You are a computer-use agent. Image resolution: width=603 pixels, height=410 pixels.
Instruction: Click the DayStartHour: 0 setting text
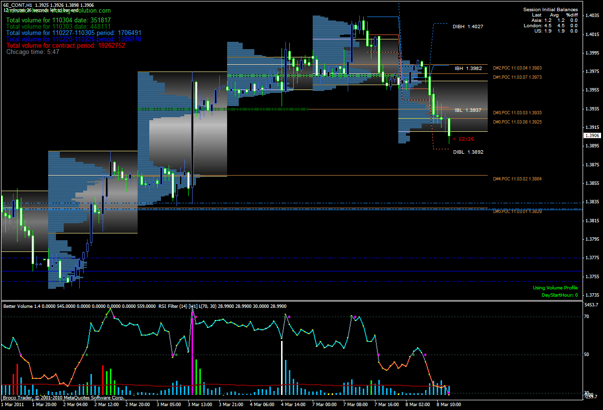pos(559,295)
